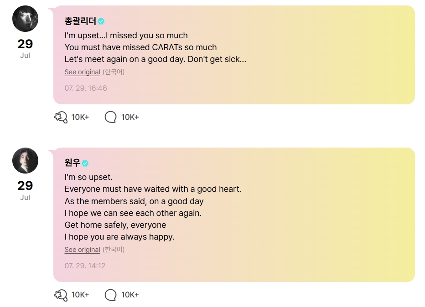
Task: Open 원우 username link
Action: click(73, 163)
